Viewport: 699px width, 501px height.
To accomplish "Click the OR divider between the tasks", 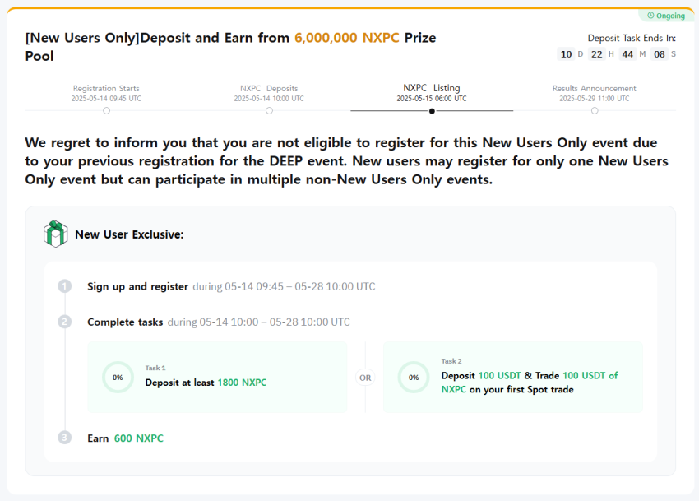I will (365, 378).
